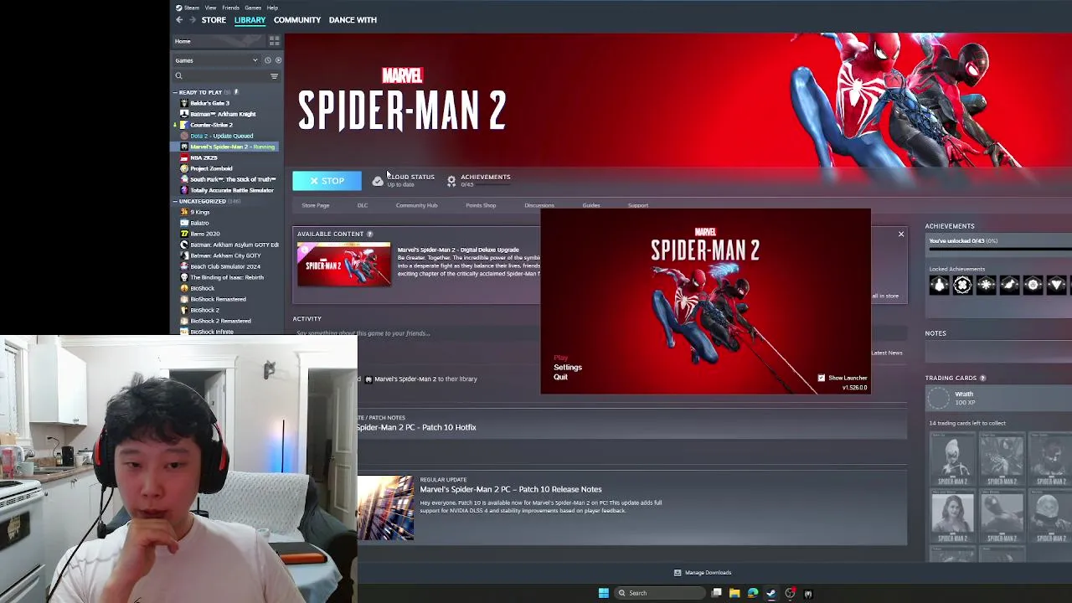Switch to the Community tab
1072x603 pixels.
pos(297,20)
